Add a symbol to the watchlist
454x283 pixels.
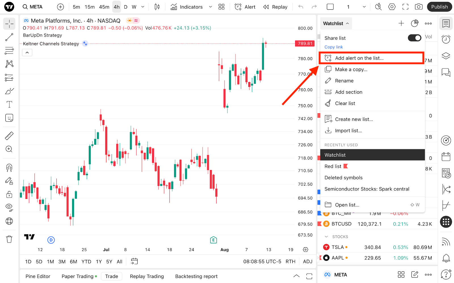click(401, 23)
